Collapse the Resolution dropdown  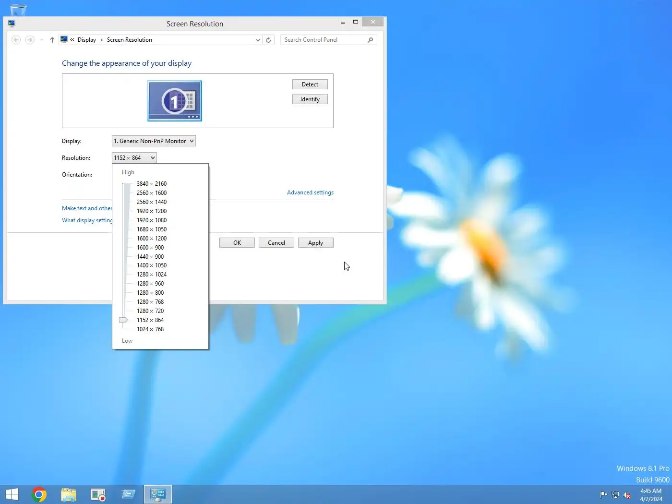point(134,158)
